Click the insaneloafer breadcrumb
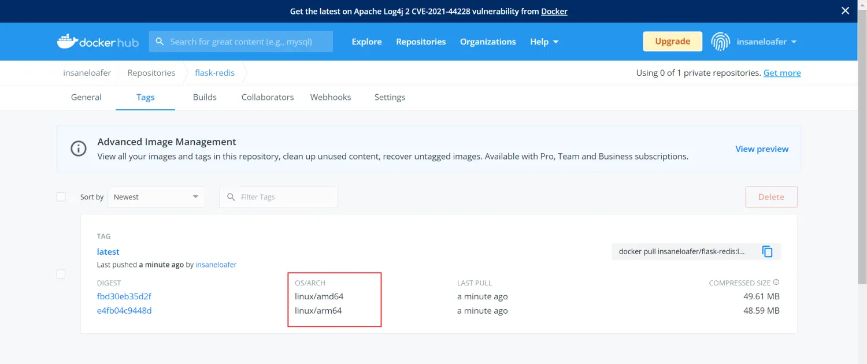This screenshot has height=364, width=867. 87,73
